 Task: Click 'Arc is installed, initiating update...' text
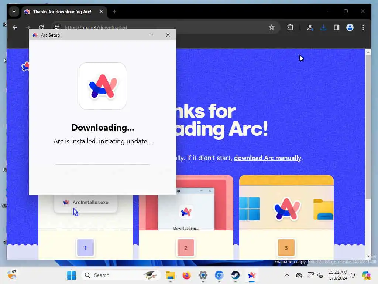103,141
